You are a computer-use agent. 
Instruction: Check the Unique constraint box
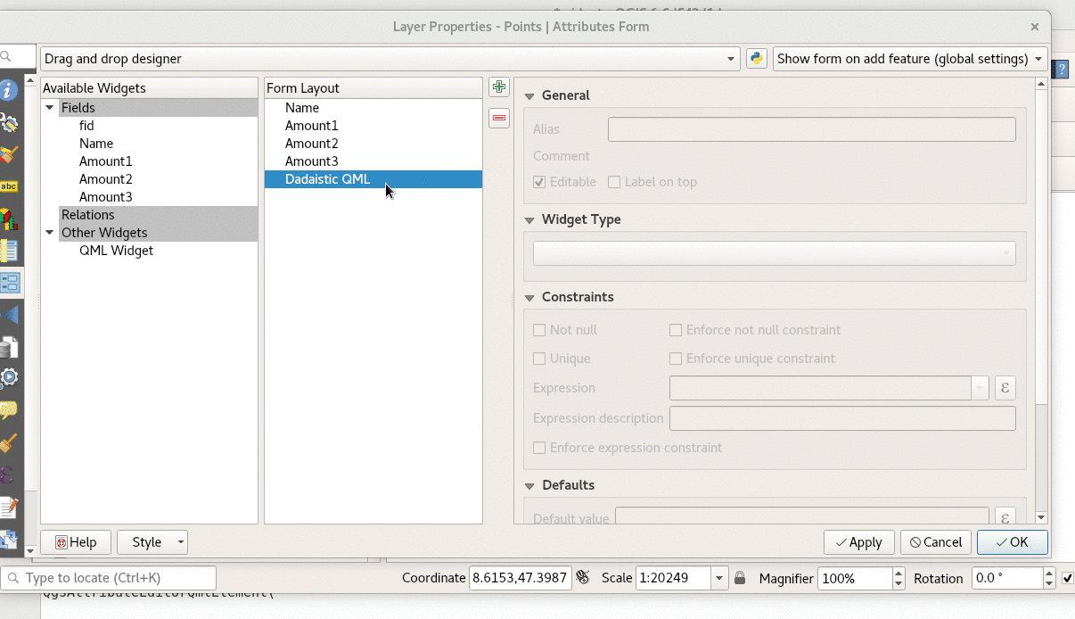[539, 359]
